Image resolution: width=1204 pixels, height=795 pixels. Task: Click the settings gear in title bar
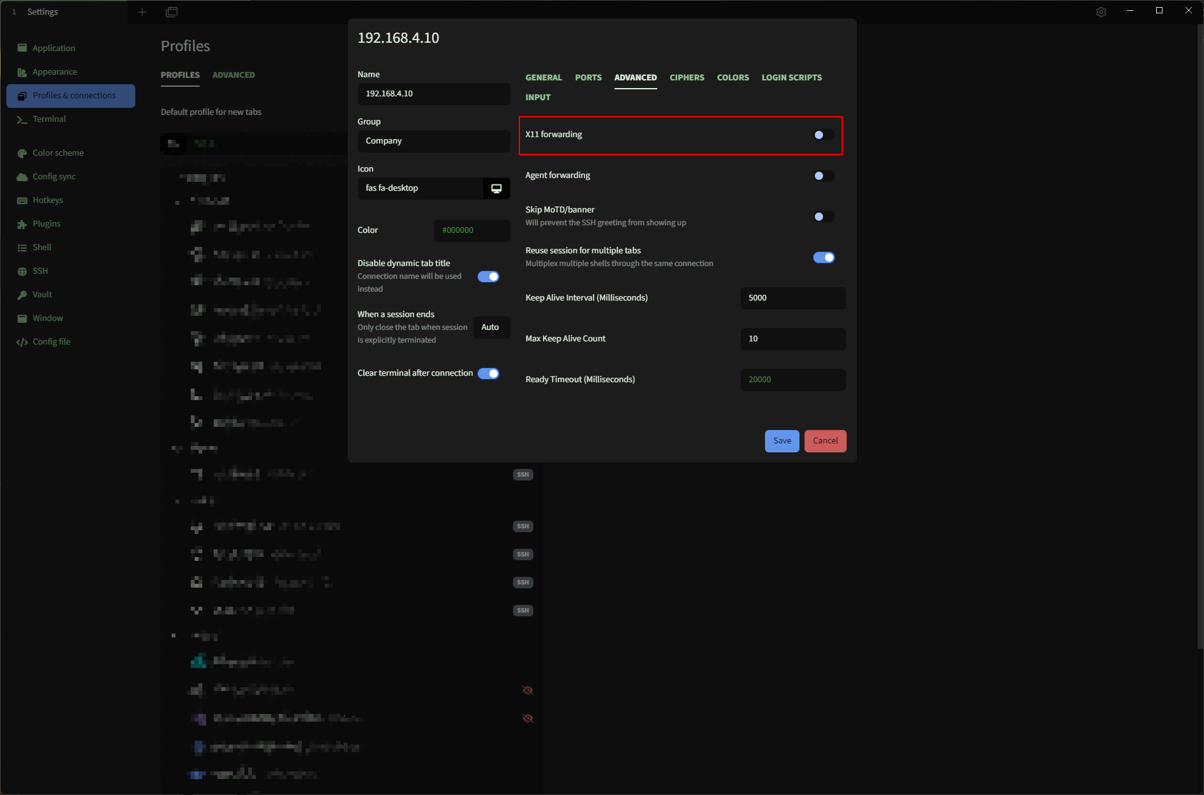(x=1101, y=12)
